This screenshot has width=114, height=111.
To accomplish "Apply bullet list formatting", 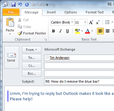I will (108, 22).
